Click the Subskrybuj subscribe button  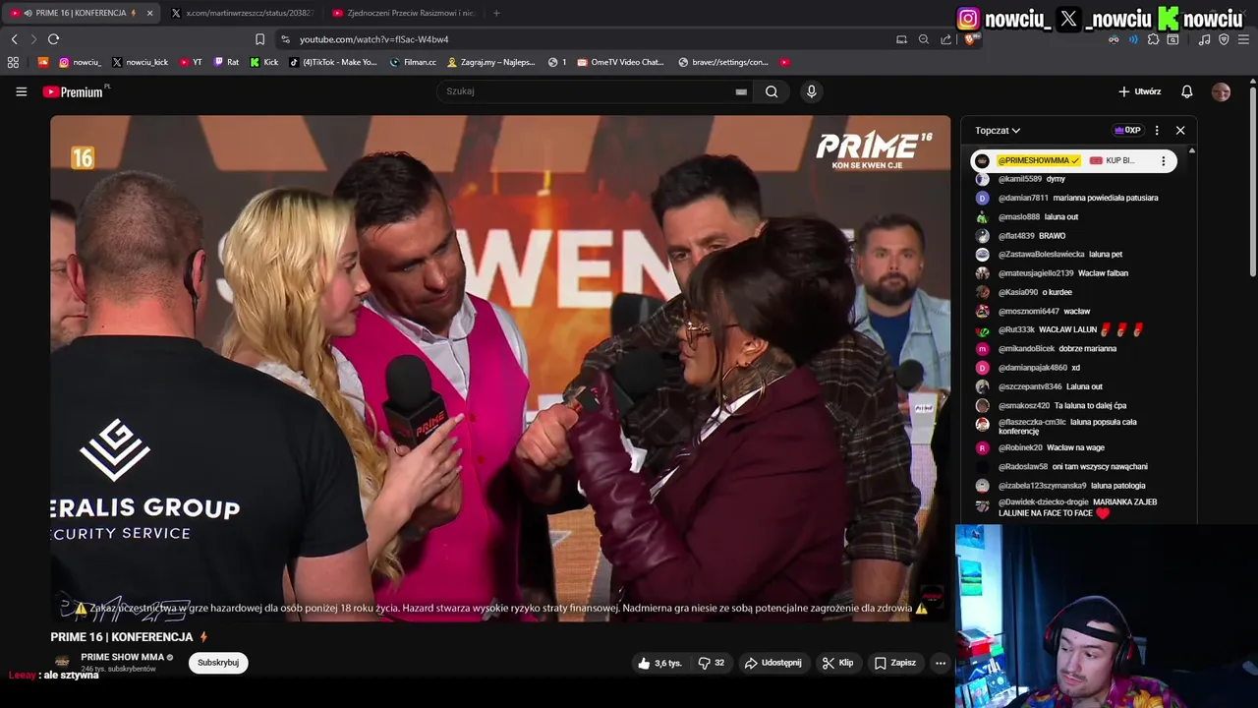pyautogui.click(x=218, y=663)
